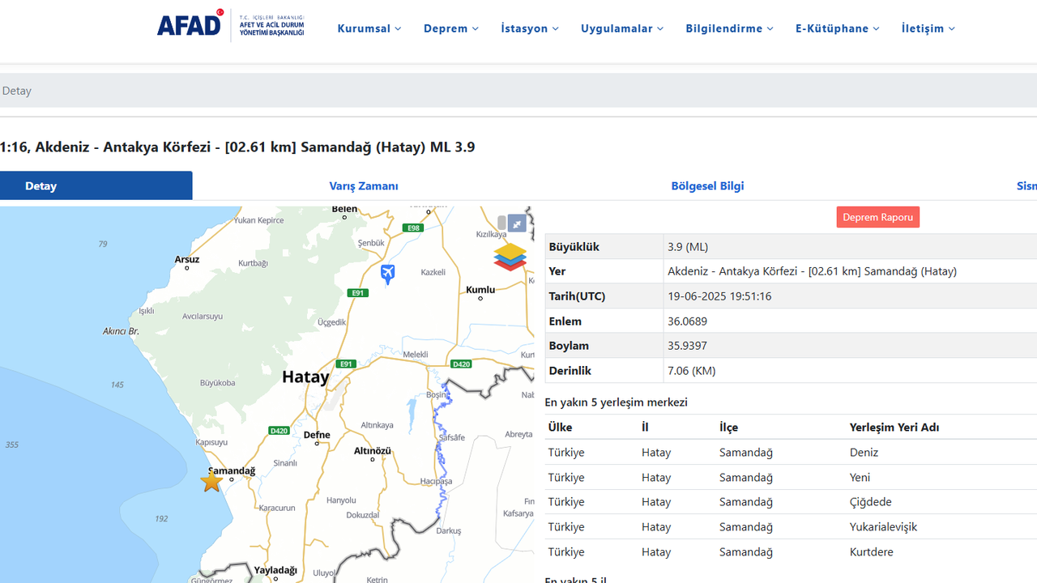Click the Kurtdere settlement cell

[x=871, y=552]
